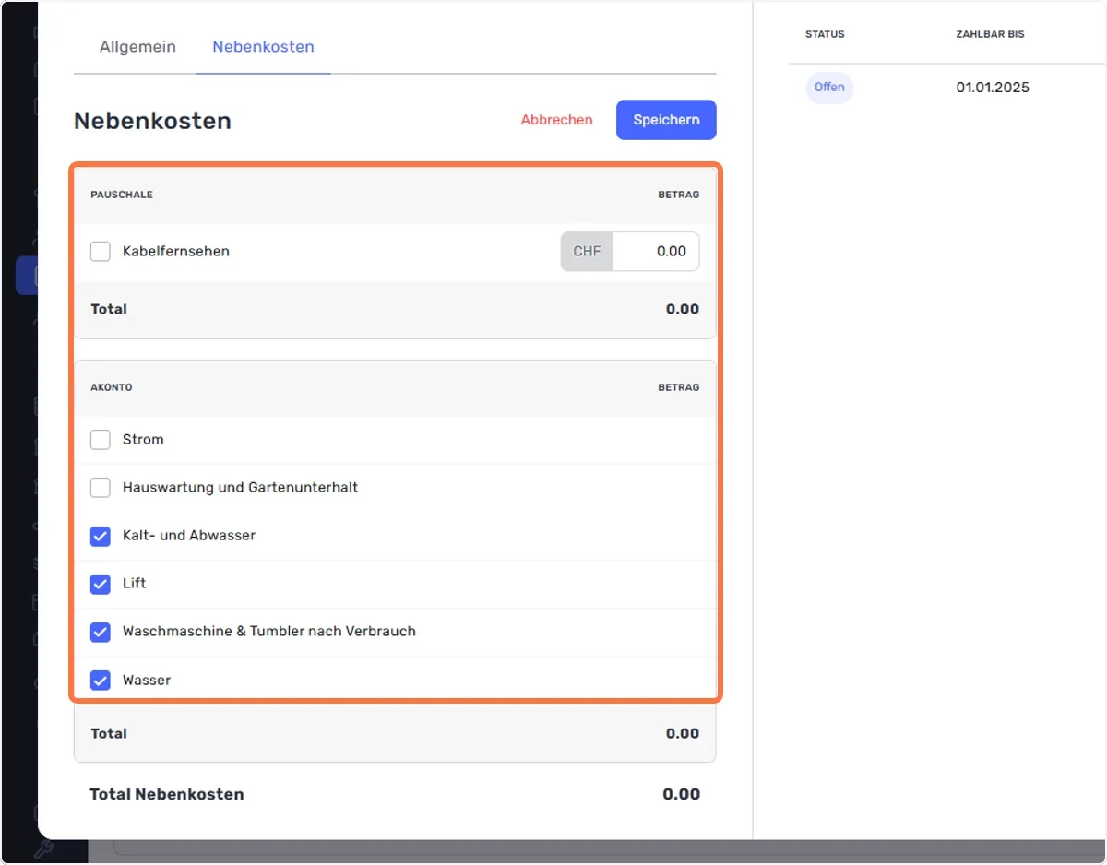1107x865 pixels.
Task: Click the CHF currency prefix
Action: [x=587, y=251]
